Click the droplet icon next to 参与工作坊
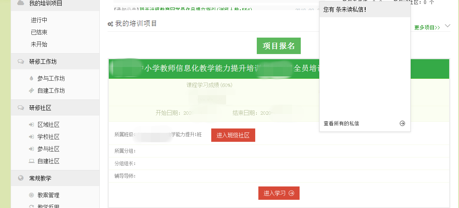This screenshot has width=459, height=208. coord(31,78)
